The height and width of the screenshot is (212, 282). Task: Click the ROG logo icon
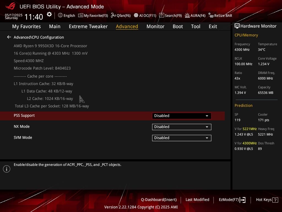coord(10,6)
